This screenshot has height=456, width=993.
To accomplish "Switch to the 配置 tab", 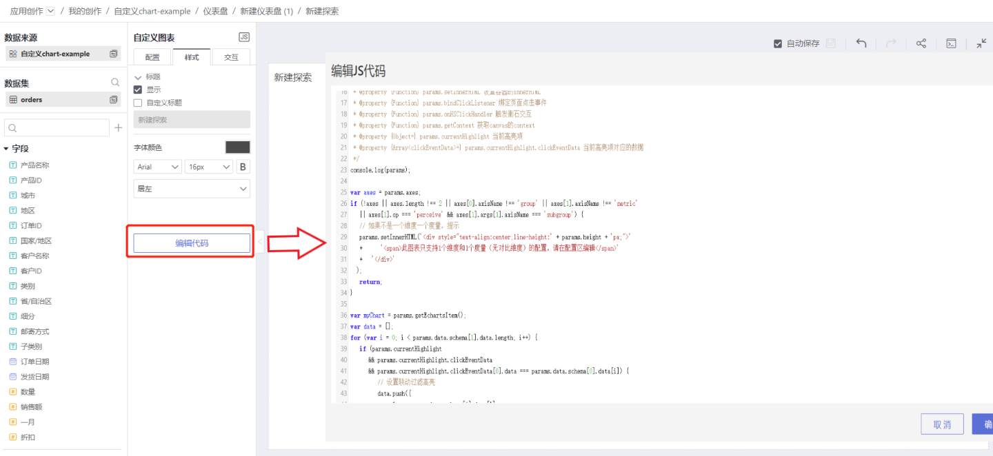I will (152, 57).
